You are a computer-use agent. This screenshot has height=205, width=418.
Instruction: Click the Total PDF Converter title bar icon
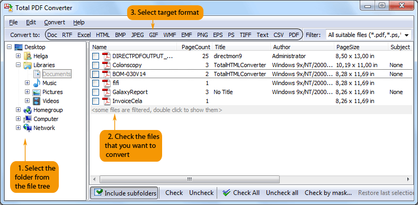click(x=8, y=8)
